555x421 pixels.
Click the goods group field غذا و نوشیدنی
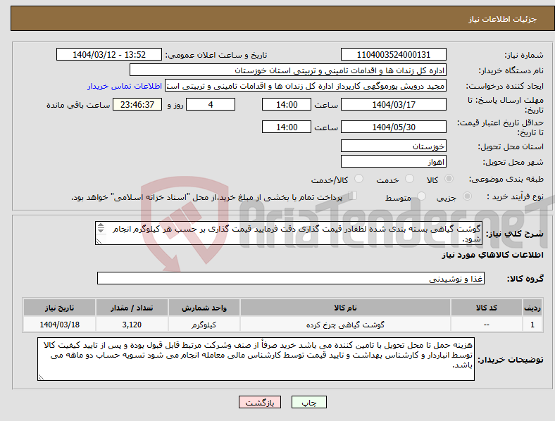coord(291,278)
